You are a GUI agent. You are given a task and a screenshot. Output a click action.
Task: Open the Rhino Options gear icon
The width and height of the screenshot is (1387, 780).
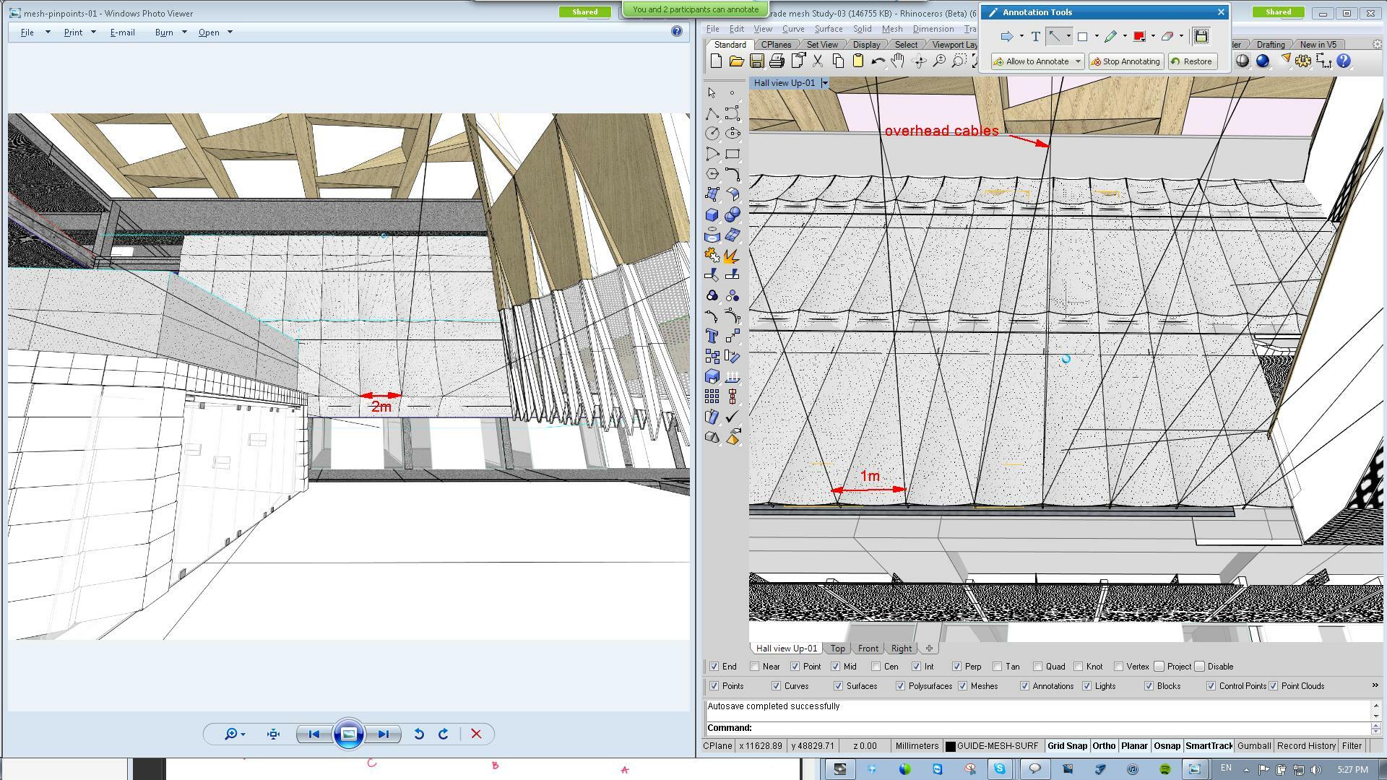(1303, 61)
